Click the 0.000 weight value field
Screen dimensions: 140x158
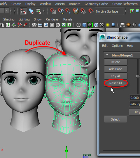[x=135, y=98]
